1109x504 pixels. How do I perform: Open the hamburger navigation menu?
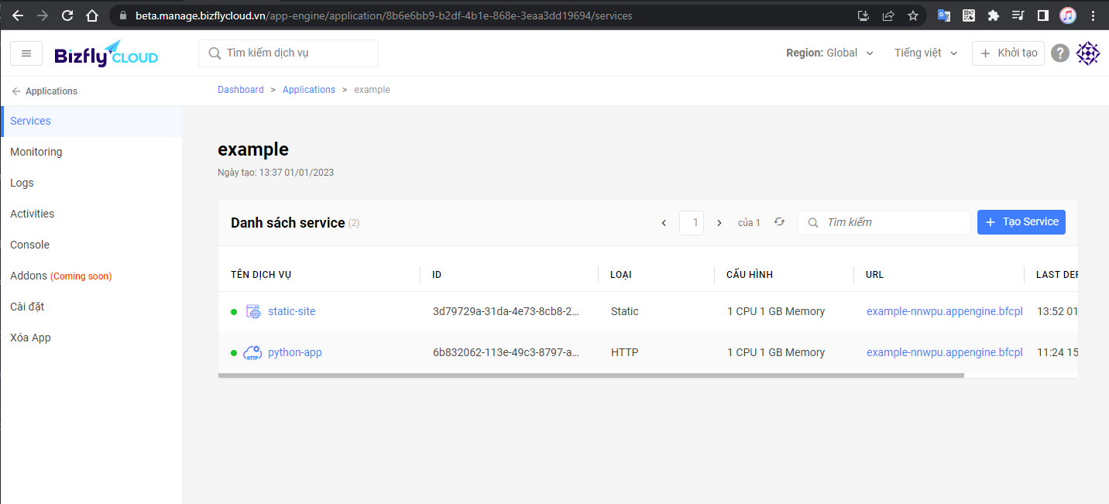(x=26, y=53)
